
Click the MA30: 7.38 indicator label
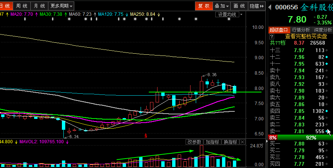(51, 14)
